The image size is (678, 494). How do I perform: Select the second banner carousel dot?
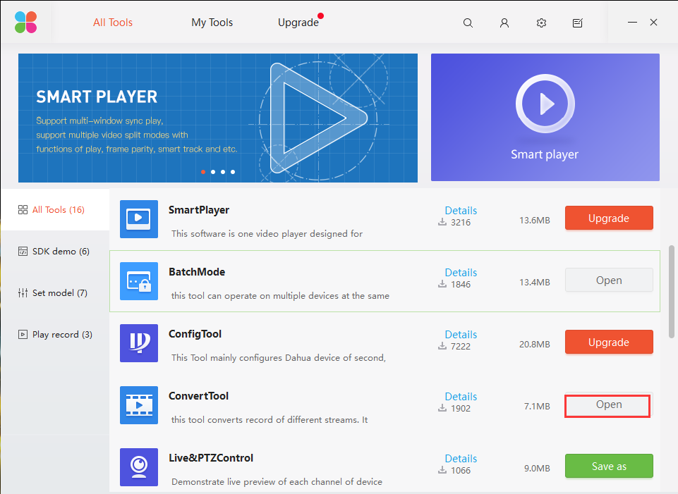coord(213,172)
